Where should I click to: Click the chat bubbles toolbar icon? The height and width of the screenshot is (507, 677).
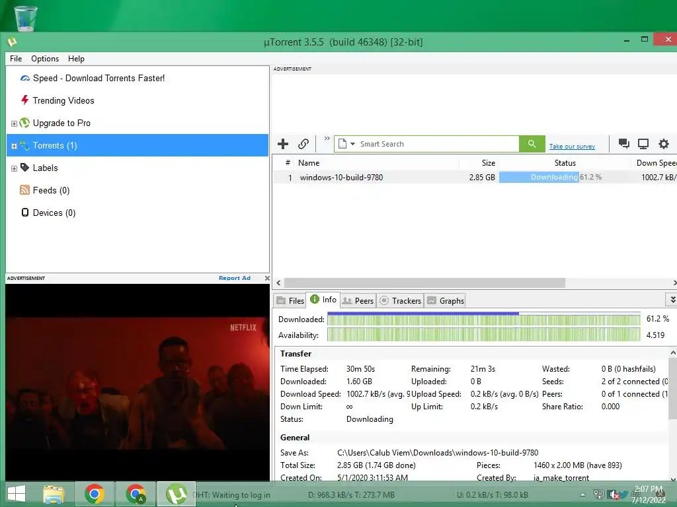click(623, 143)
